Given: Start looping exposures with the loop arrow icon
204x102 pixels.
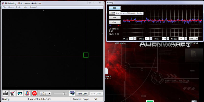Looking at the screenshot, I should pos(20,93).
